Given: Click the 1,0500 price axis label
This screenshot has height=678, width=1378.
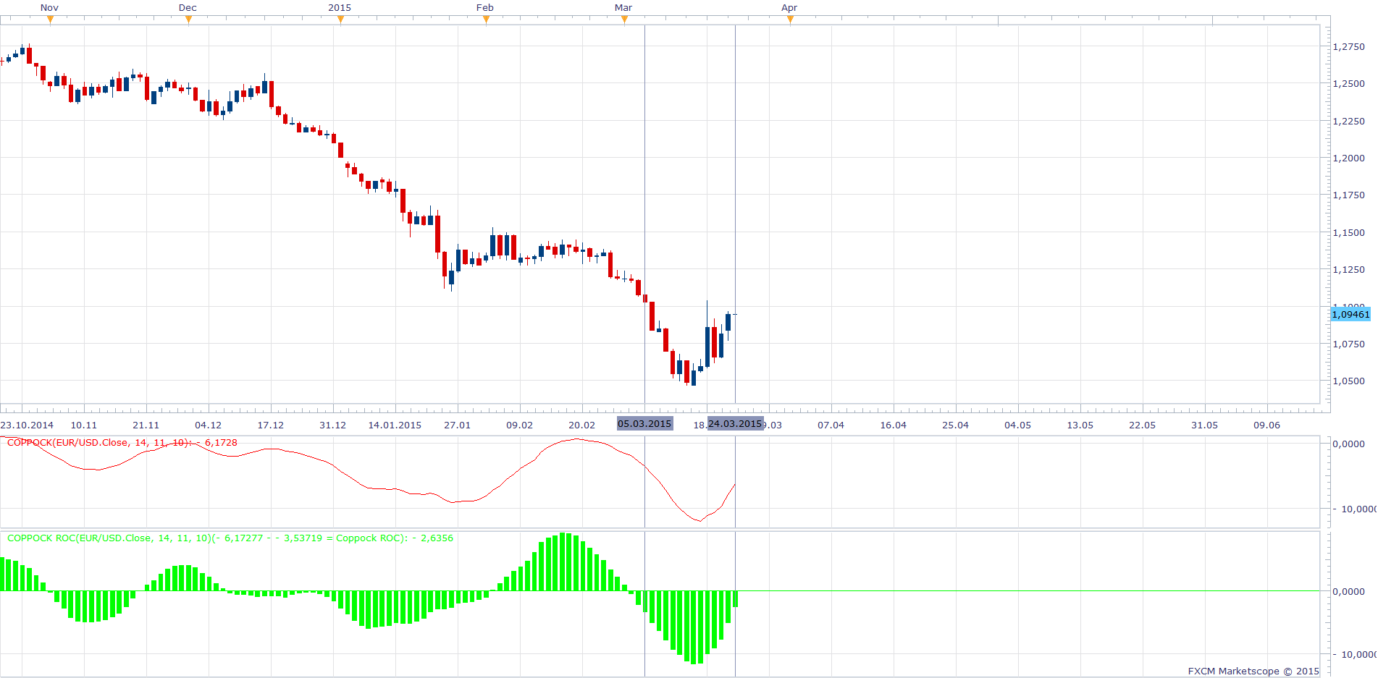Looking at the screenshot, I should [1349, 381].
